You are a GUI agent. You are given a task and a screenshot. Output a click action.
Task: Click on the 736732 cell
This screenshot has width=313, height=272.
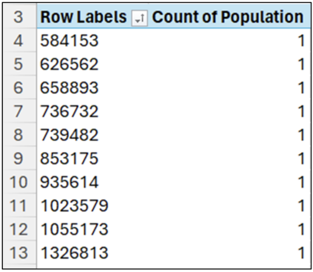(69, 111)
